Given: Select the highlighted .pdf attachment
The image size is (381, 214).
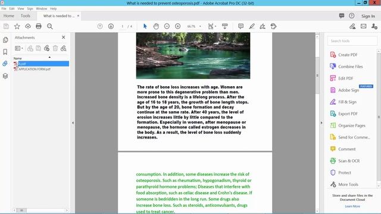Looking at the screenshot, I should tap(41, 64).
